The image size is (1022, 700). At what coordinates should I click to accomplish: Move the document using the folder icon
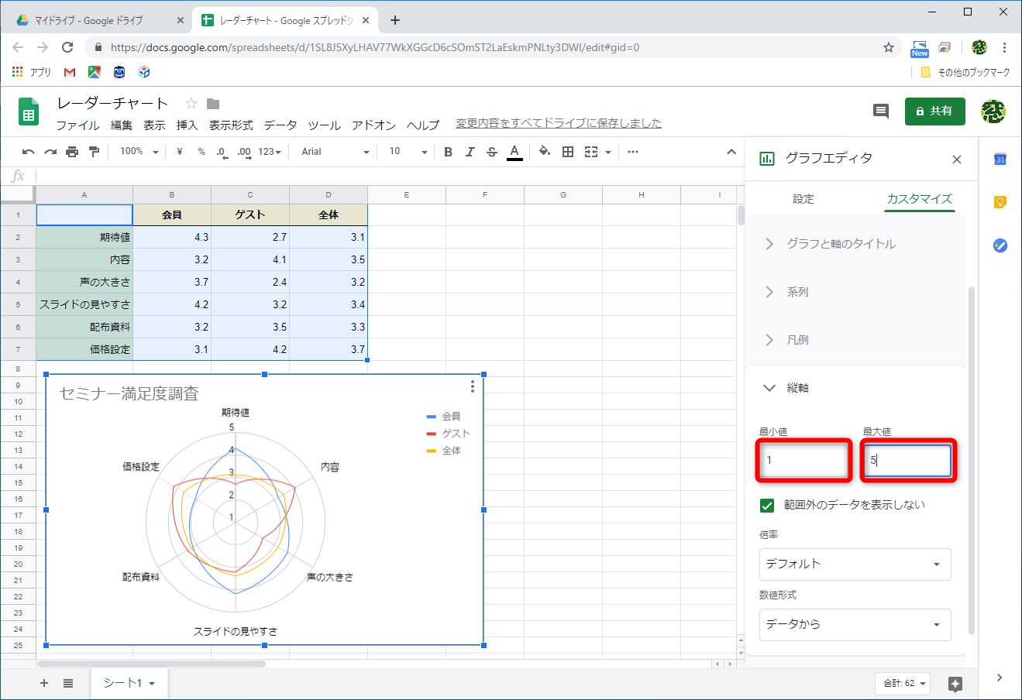pos(213,104)
